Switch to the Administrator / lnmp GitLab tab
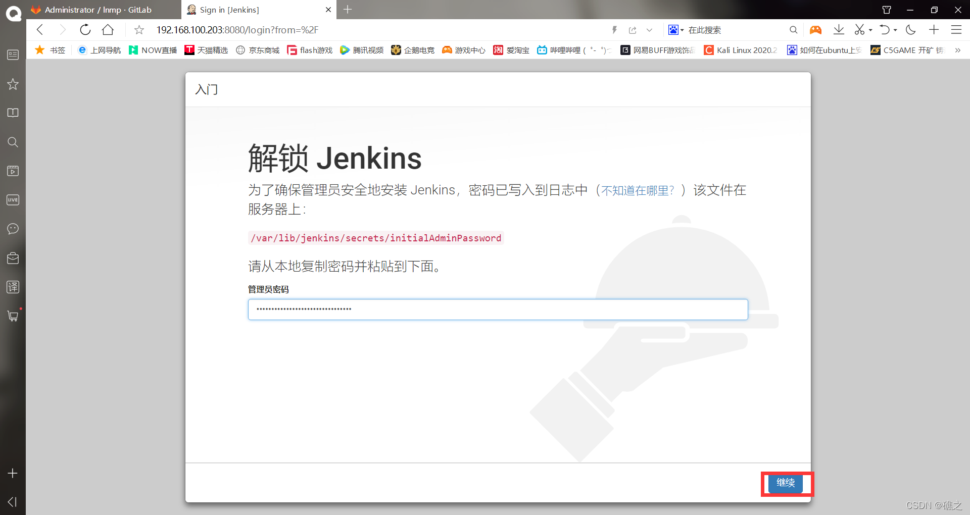Screen dimensions: 970x515 (104, 10)
